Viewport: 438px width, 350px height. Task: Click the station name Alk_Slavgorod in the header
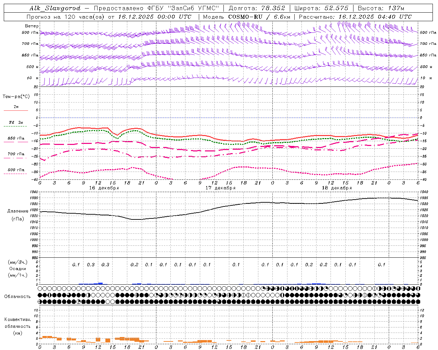(55, 8)
